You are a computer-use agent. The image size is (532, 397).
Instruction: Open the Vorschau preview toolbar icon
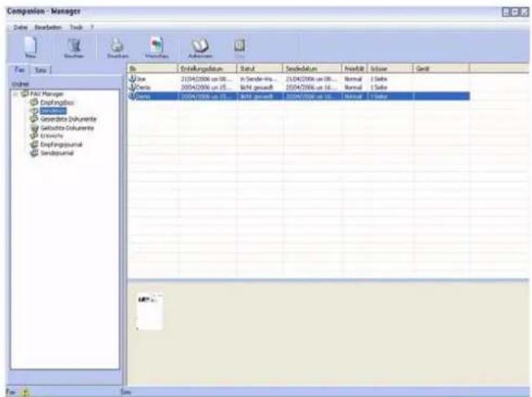156,45
